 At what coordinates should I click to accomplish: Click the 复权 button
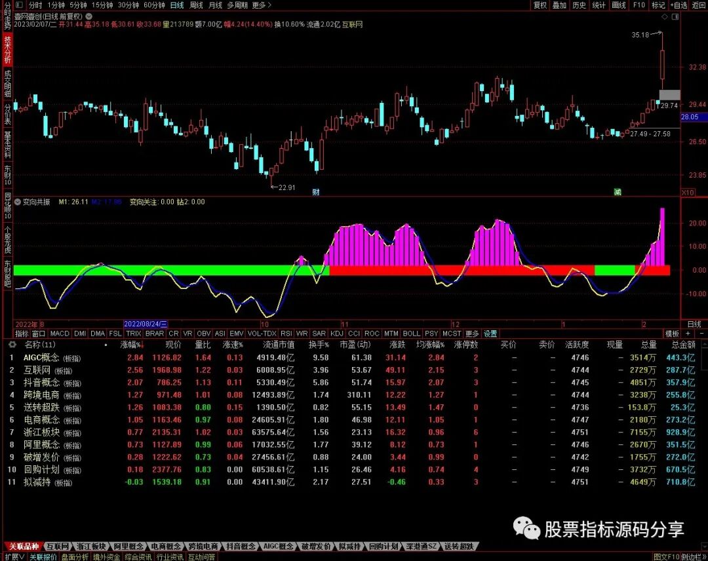[540, 5]
